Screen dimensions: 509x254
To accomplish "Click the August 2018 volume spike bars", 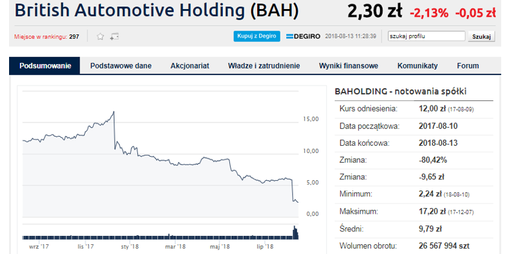I will coord(295,233).
